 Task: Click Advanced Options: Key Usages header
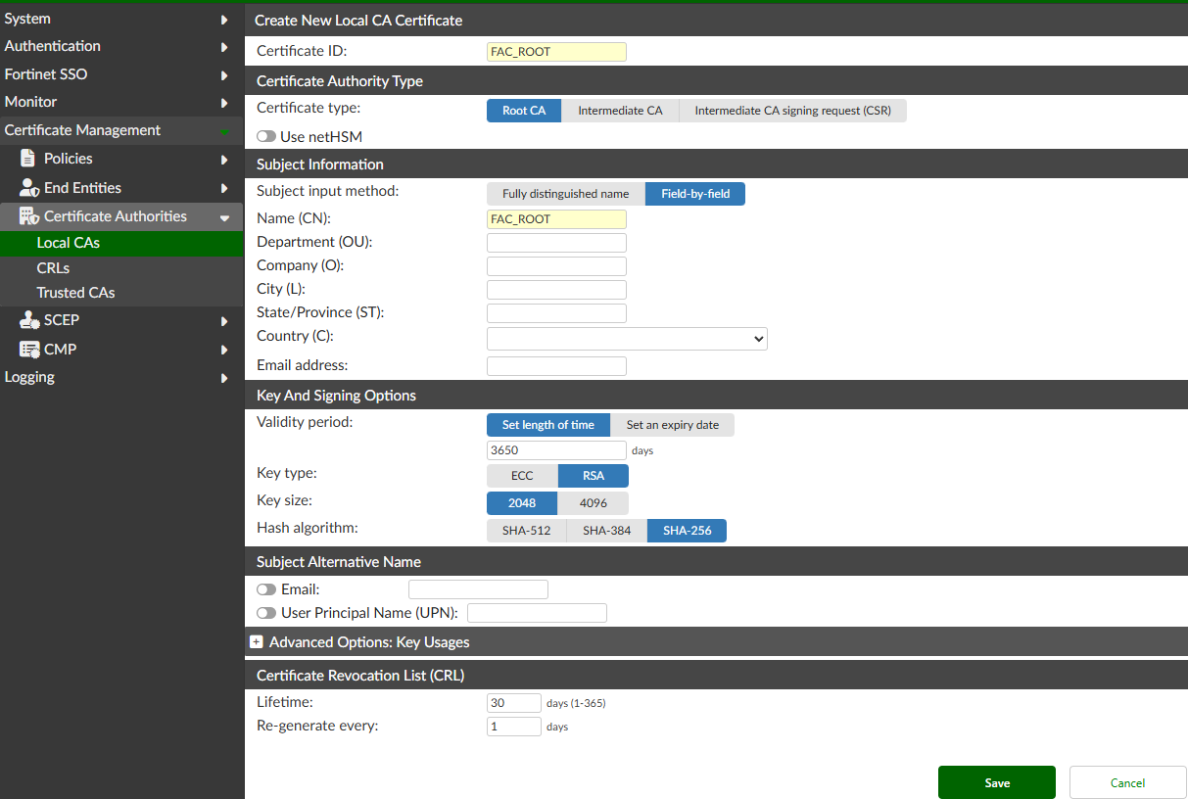(x=369, y=642)
